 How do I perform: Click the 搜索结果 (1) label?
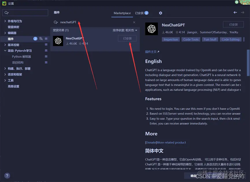pyautogui.click(x=61, y=30)
